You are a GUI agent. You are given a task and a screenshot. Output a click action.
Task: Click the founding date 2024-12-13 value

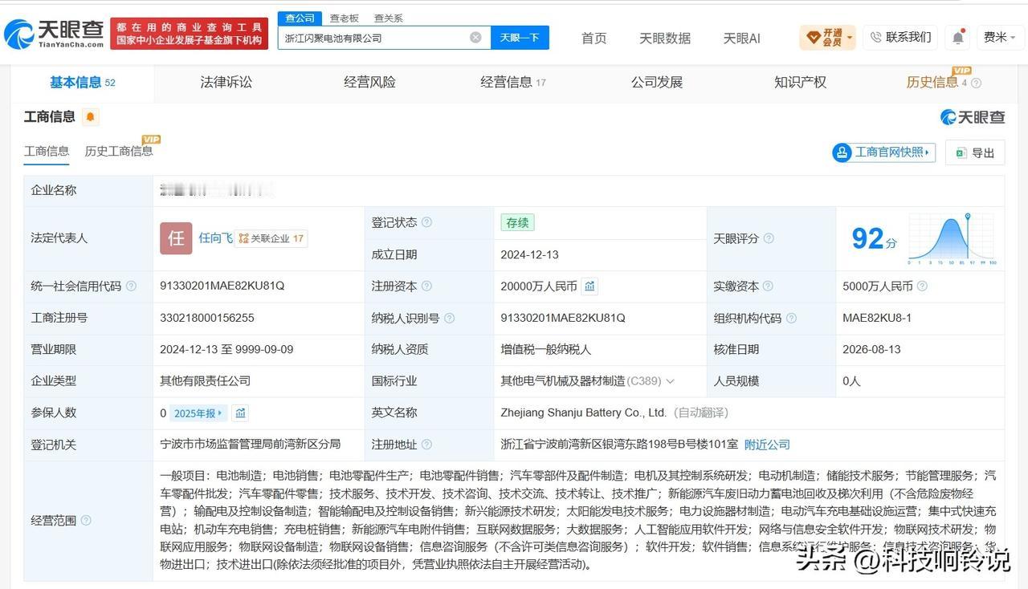[530, 254]
